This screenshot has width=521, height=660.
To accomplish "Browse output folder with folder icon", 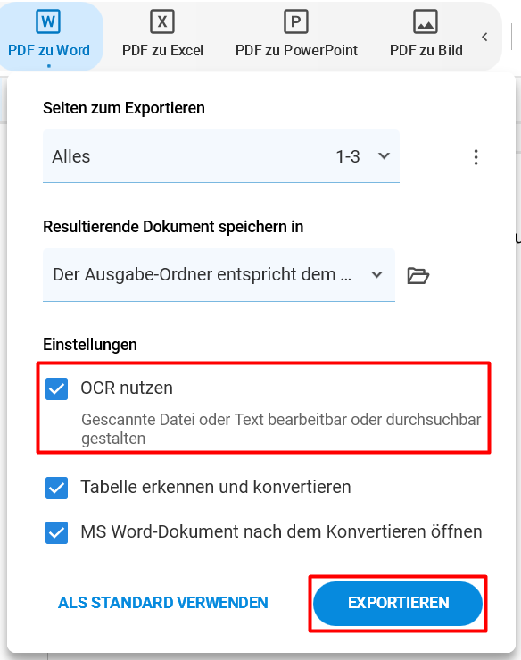I will point(418,276).
